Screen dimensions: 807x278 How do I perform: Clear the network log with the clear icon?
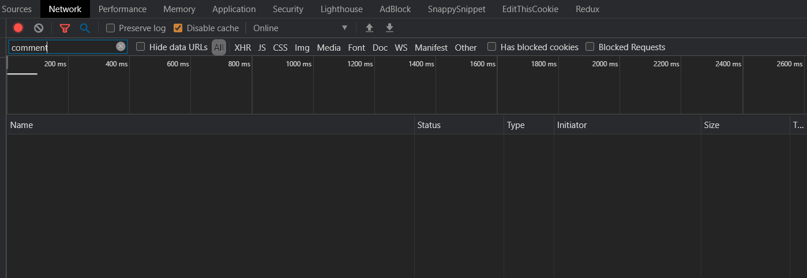pyautogui.click(x=39, y=28)
